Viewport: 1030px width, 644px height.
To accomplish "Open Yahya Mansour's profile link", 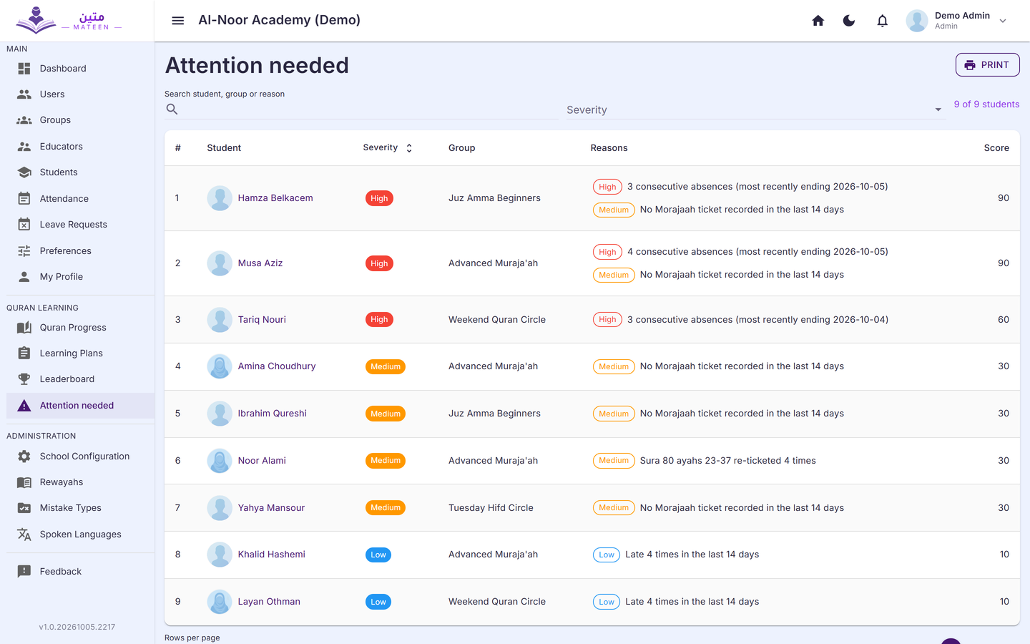I will pos(271,508).
